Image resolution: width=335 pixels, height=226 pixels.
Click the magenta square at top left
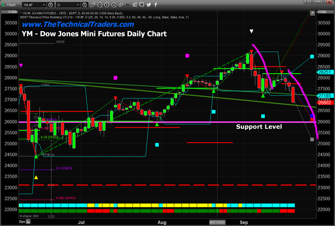click(x=21, y=65)
